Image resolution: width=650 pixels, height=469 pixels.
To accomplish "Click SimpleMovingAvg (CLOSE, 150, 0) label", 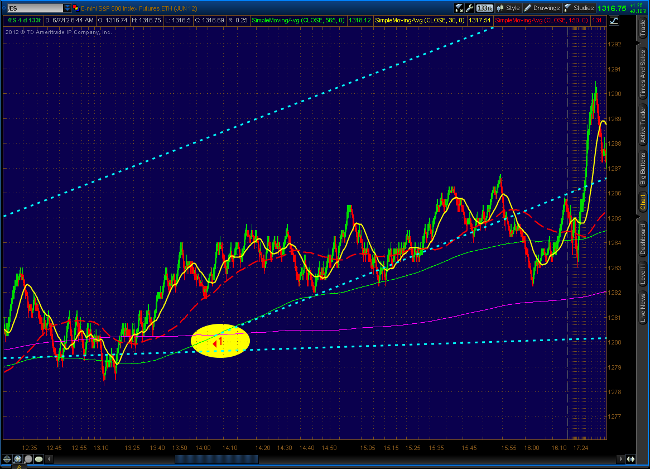I will 541,20.
